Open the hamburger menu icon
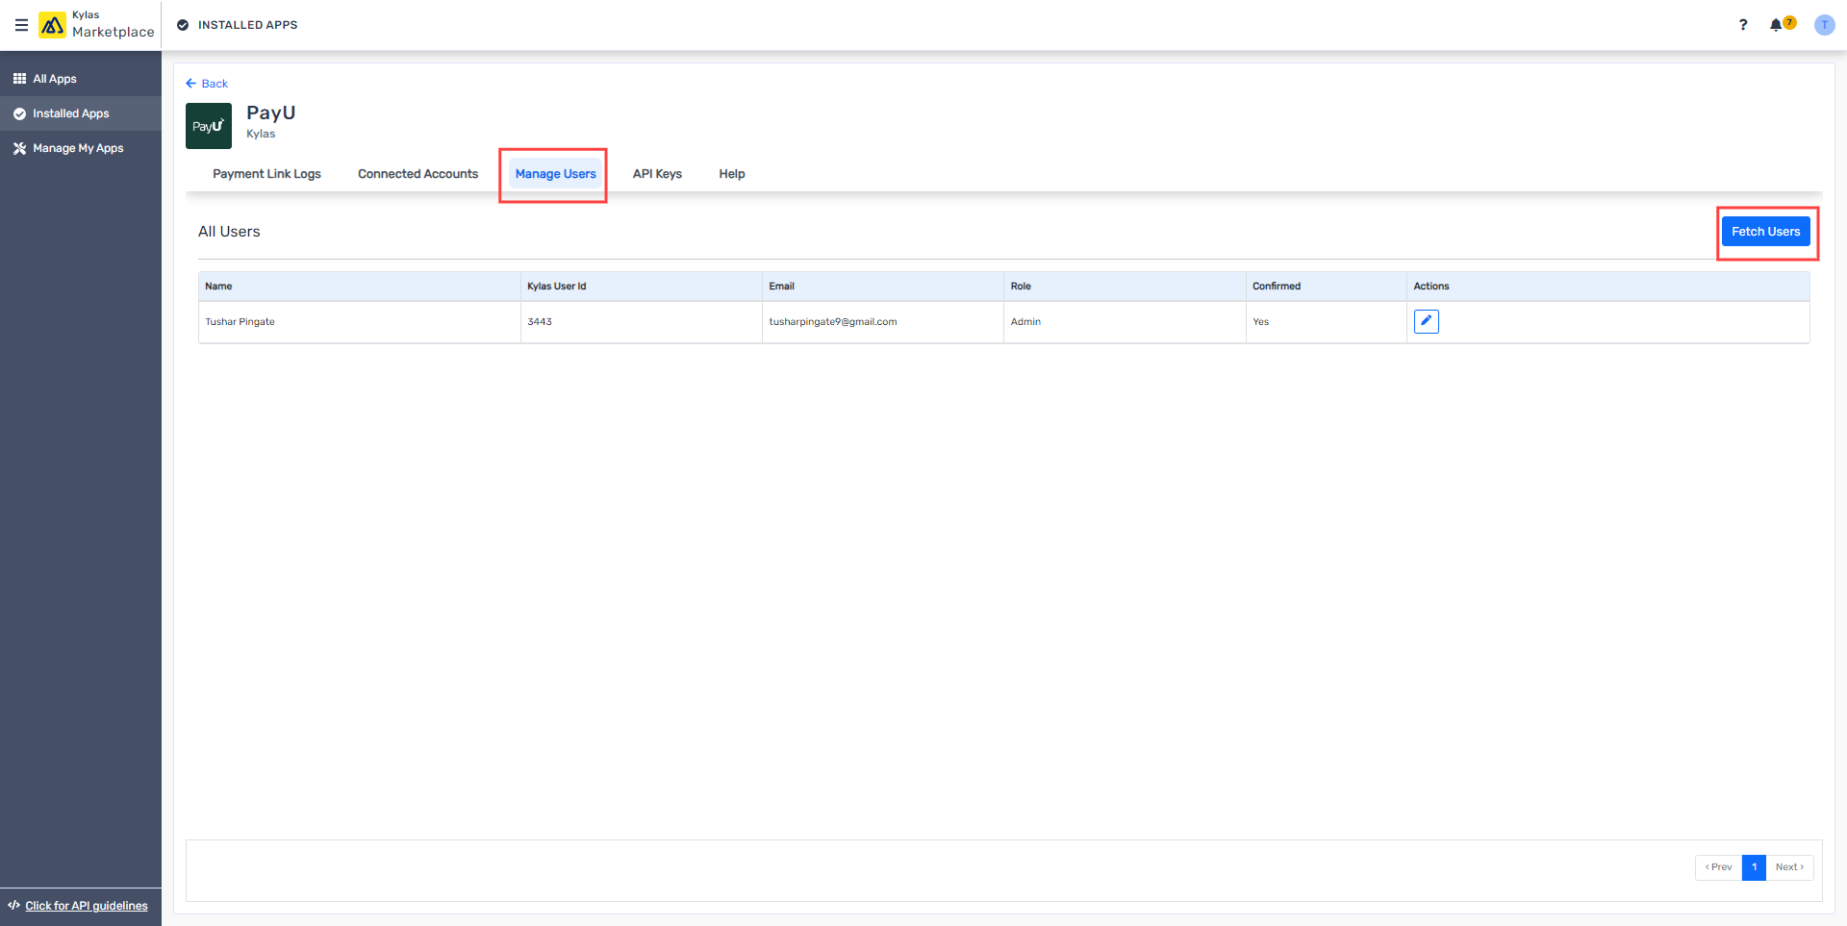The height and width of the screenshot is (926, 1847). pyautogui.click(x=21, y=25)
